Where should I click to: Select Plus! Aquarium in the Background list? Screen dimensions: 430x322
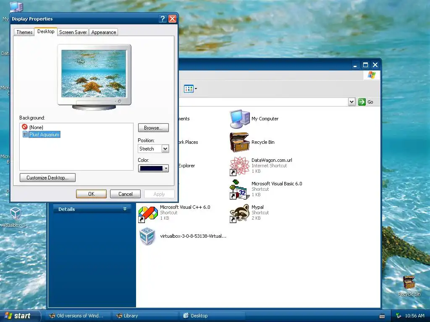(44, 135)
